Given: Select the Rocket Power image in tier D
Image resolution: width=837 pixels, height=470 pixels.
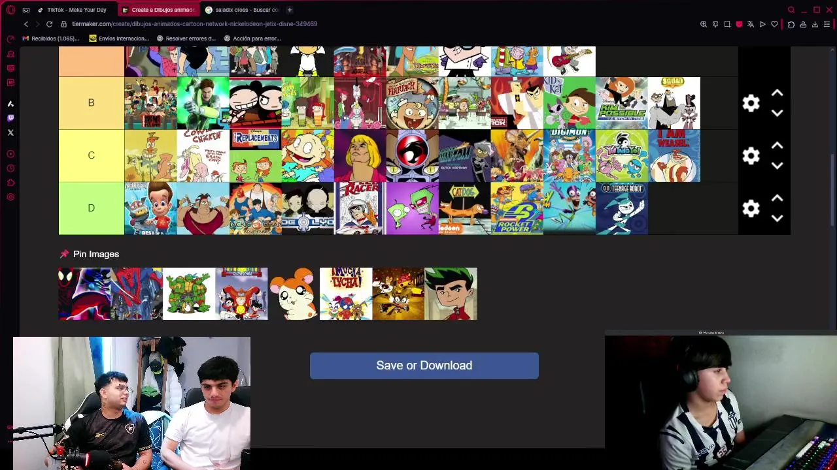Looking at the screenshot, I should [517, 208].
